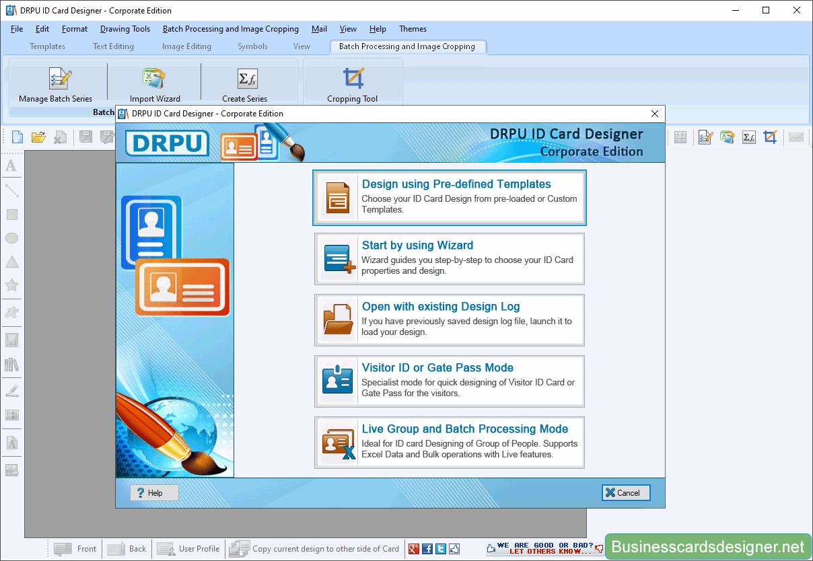Click the grid view toolbar icon

coord(680,137)
